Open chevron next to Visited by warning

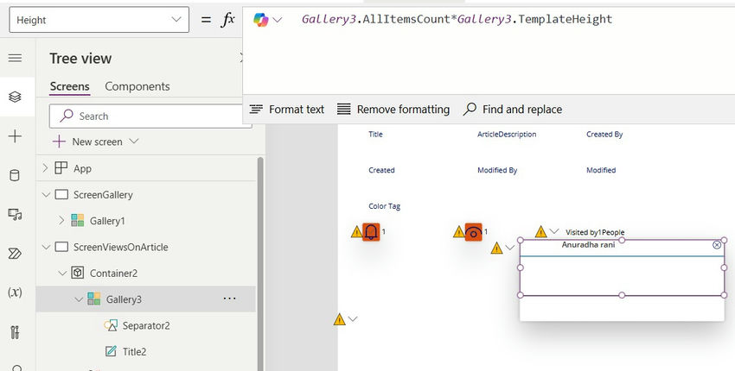[554, 231]
